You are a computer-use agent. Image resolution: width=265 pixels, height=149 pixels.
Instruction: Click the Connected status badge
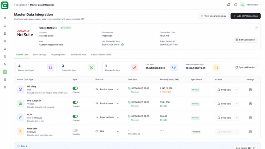66,28
